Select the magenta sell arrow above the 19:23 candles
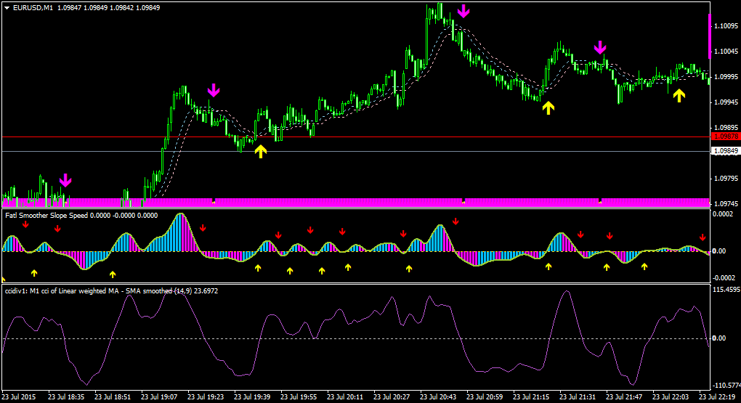The width and height of the screenshot is (741, 403). (214, 90)
